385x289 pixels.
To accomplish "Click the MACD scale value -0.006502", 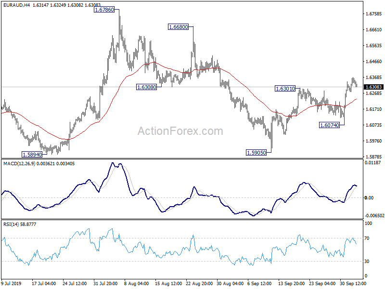I will coord(374,216).
